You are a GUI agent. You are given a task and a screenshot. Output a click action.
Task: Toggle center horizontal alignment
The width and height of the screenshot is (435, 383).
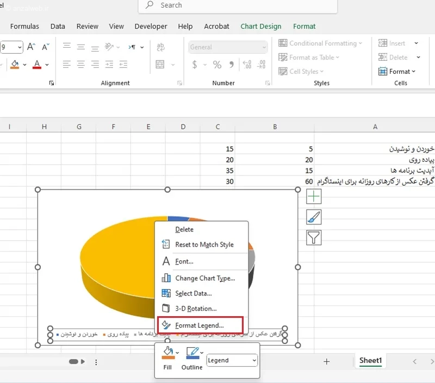coord(81,65)
